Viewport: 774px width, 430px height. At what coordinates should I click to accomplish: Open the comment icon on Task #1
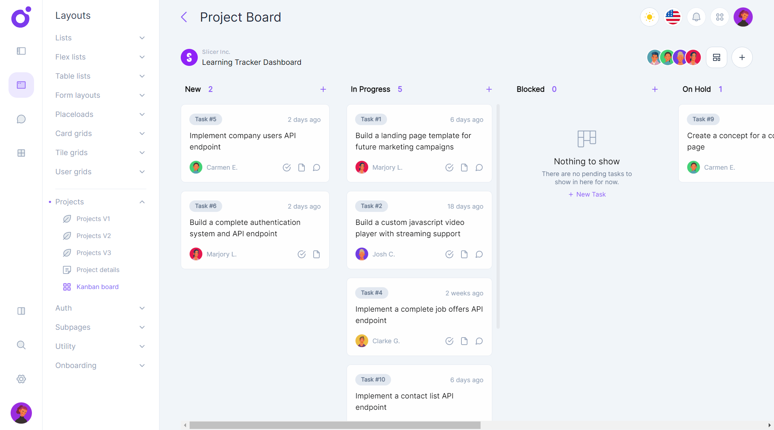point(479,167)
